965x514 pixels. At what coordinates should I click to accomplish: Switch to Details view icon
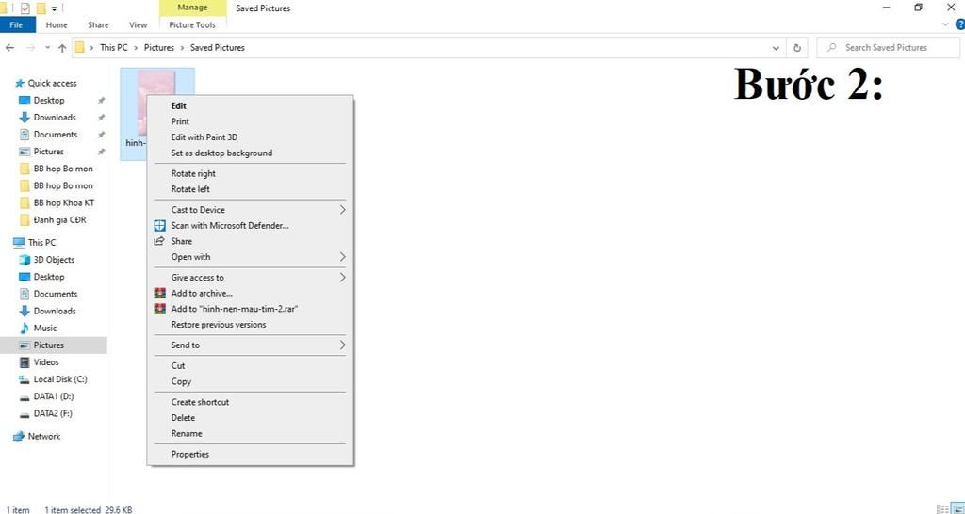pos(941,509)
